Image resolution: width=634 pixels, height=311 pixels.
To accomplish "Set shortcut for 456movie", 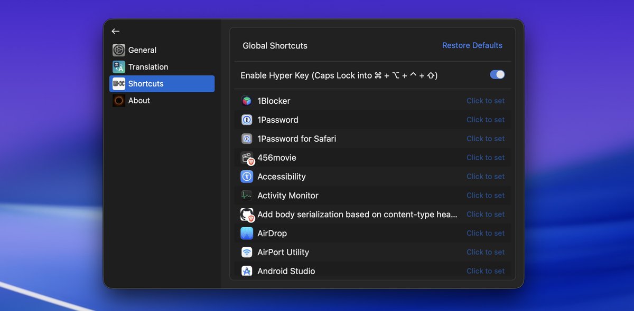I will point(486,158).
